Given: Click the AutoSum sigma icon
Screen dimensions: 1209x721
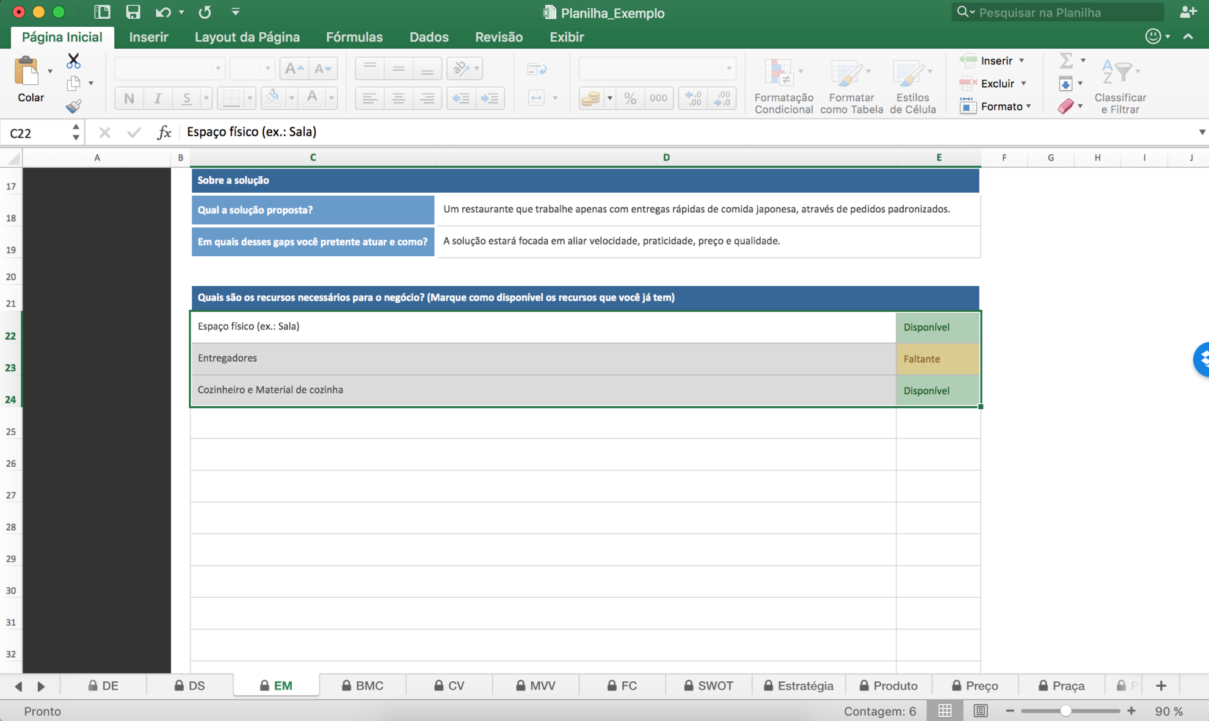Looking at the screenshot, I should [1066, 60].
